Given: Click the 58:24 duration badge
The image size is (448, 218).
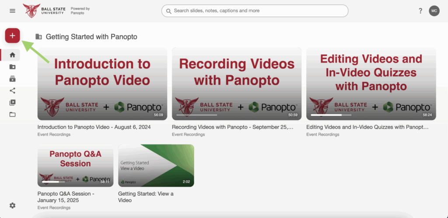Looking at the screenshot, I should click(x=427, y=115).
